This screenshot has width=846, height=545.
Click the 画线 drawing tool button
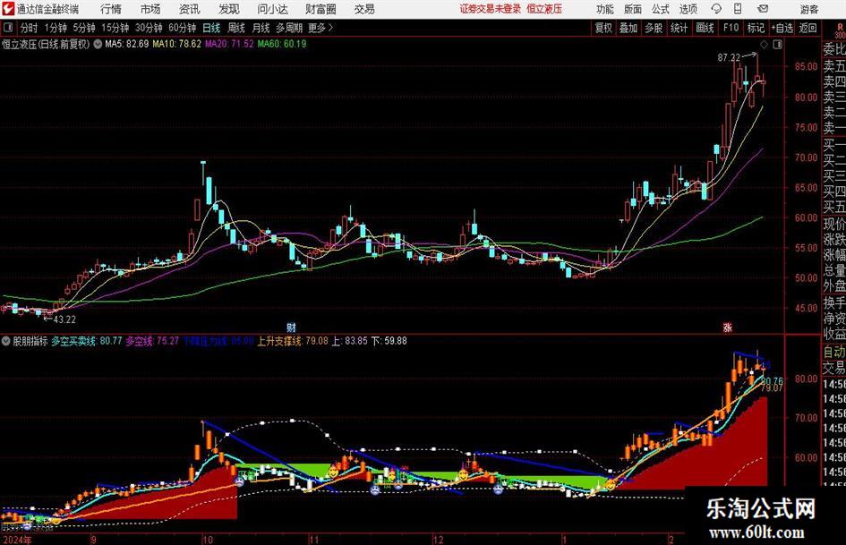pos(705,28)
